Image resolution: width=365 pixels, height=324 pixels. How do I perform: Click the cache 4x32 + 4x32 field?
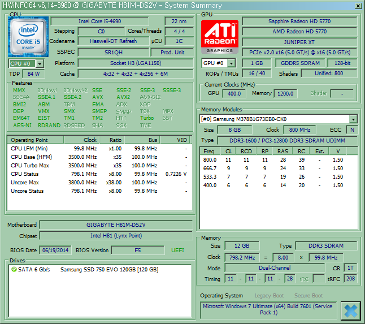pyautogui.click(x=136, y=74)
